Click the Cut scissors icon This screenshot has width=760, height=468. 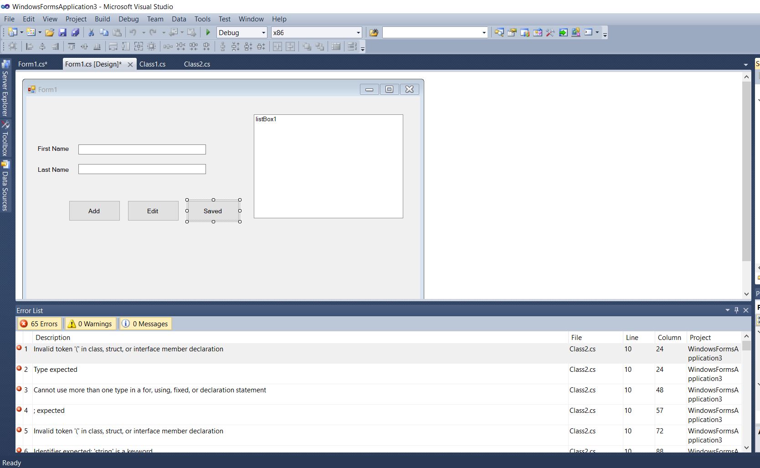click(91, 32)
